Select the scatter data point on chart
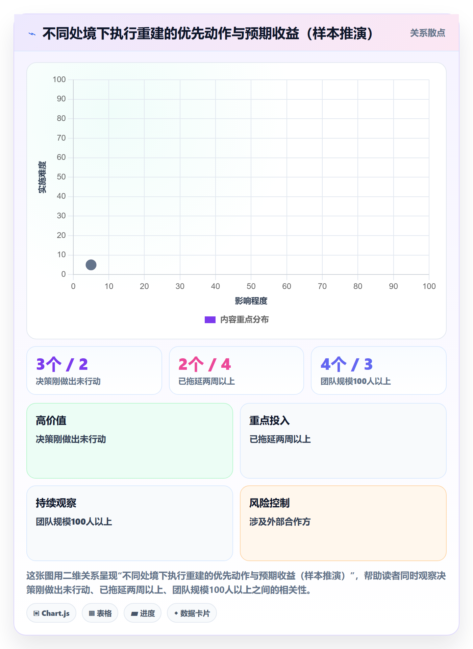The image size is (473, 649). pyautogui.click(x=91, y=265)
